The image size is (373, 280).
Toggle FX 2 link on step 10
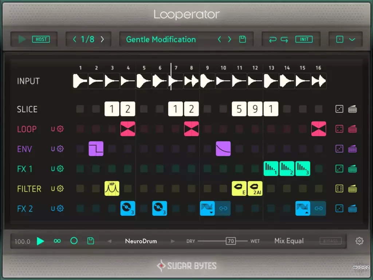click(223, 208)
